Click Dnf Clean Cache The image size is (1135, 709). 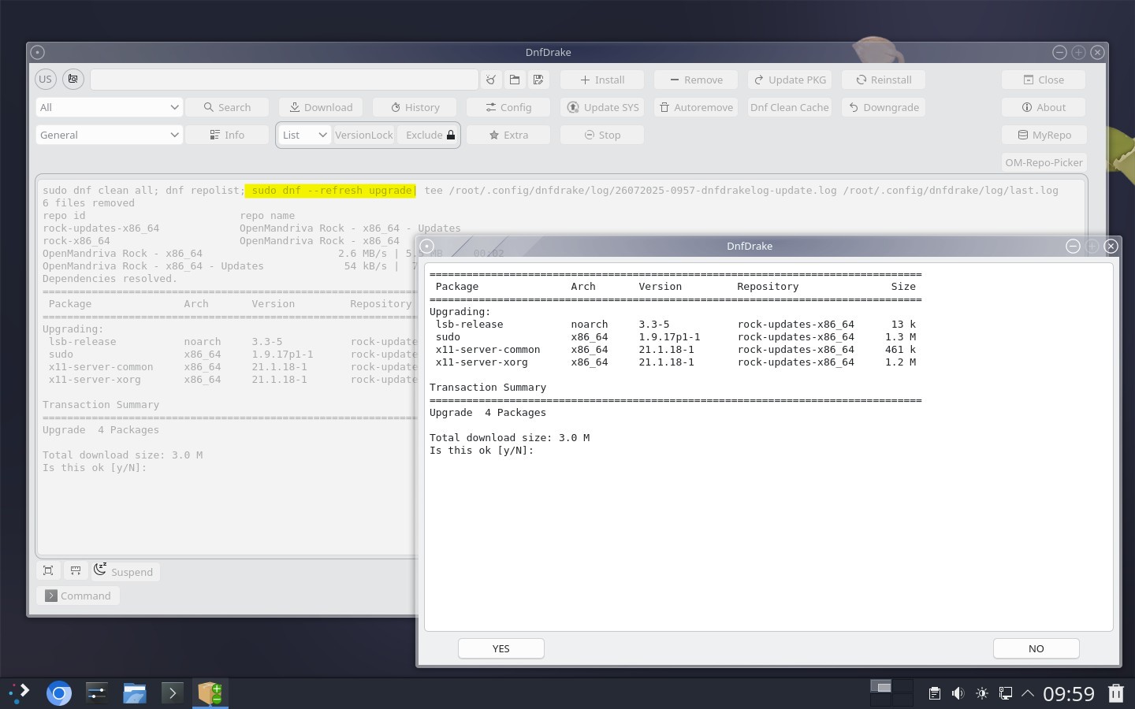790,107
